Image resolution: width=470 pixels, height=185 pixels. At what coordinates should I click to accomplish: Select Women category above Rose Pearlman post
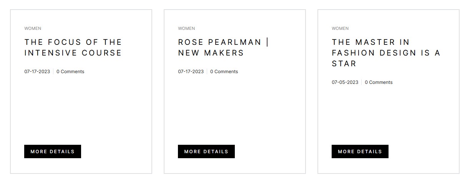click(186, 28)
